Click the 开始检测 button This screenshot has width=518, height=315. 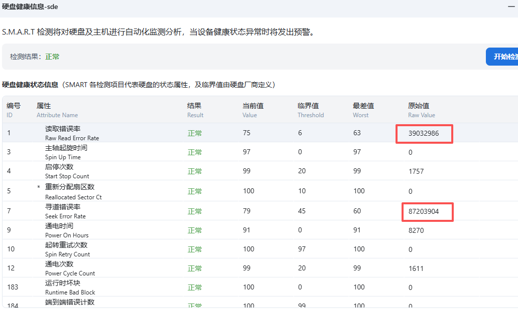(x=503, y=57)
